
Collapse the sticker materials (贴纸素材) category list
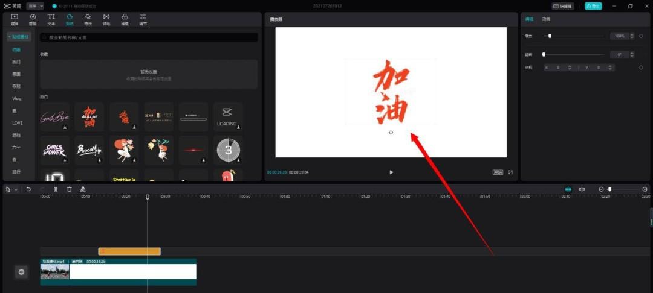(18, 37)
